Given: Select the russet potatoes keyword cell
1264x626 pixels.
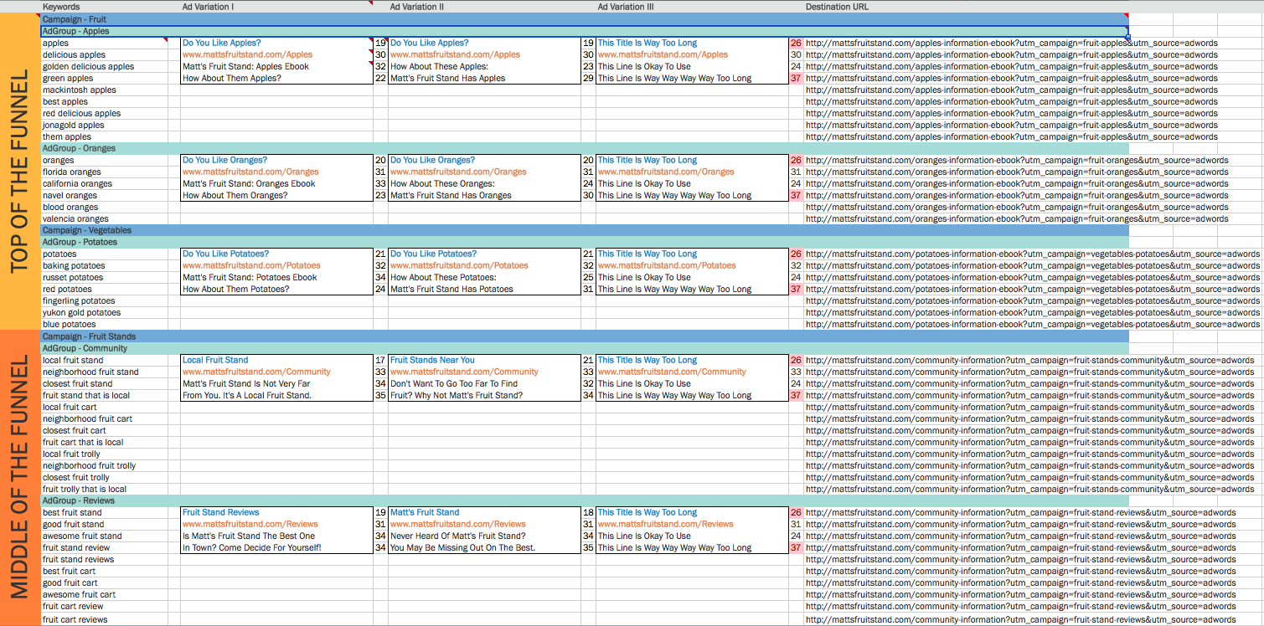Looking at the screenshot, I should pos(104,277).
